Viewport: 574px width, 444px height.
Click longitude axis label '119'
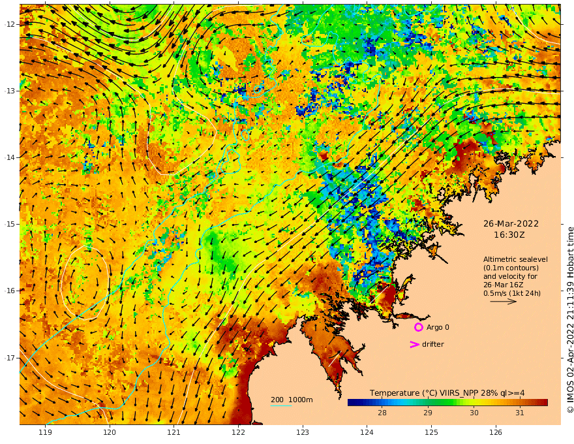pos(45,433)
